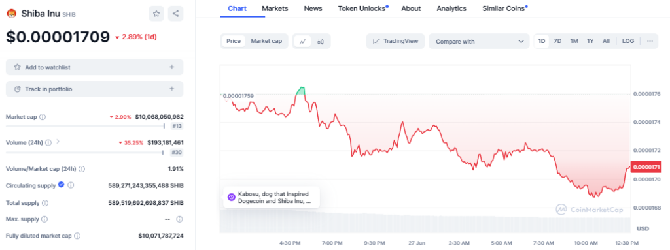This screenshot has height=250, width=670.
Task: Toggle chart to Market cap view
Action: [266, 41]
